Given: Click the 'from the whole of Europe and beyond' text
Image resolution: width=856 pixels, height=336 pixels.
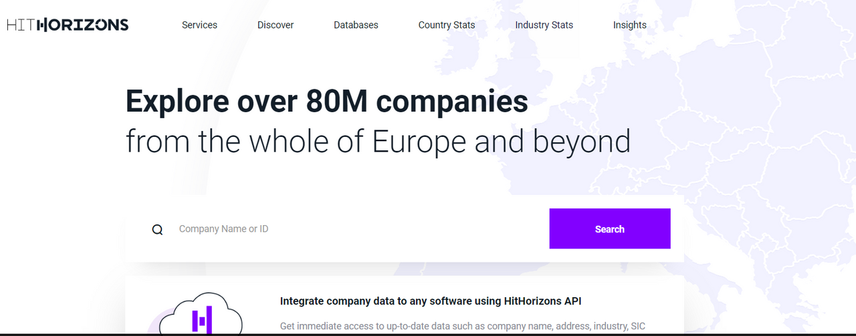Looking at the screenshot, I should (x=378, y=142).
